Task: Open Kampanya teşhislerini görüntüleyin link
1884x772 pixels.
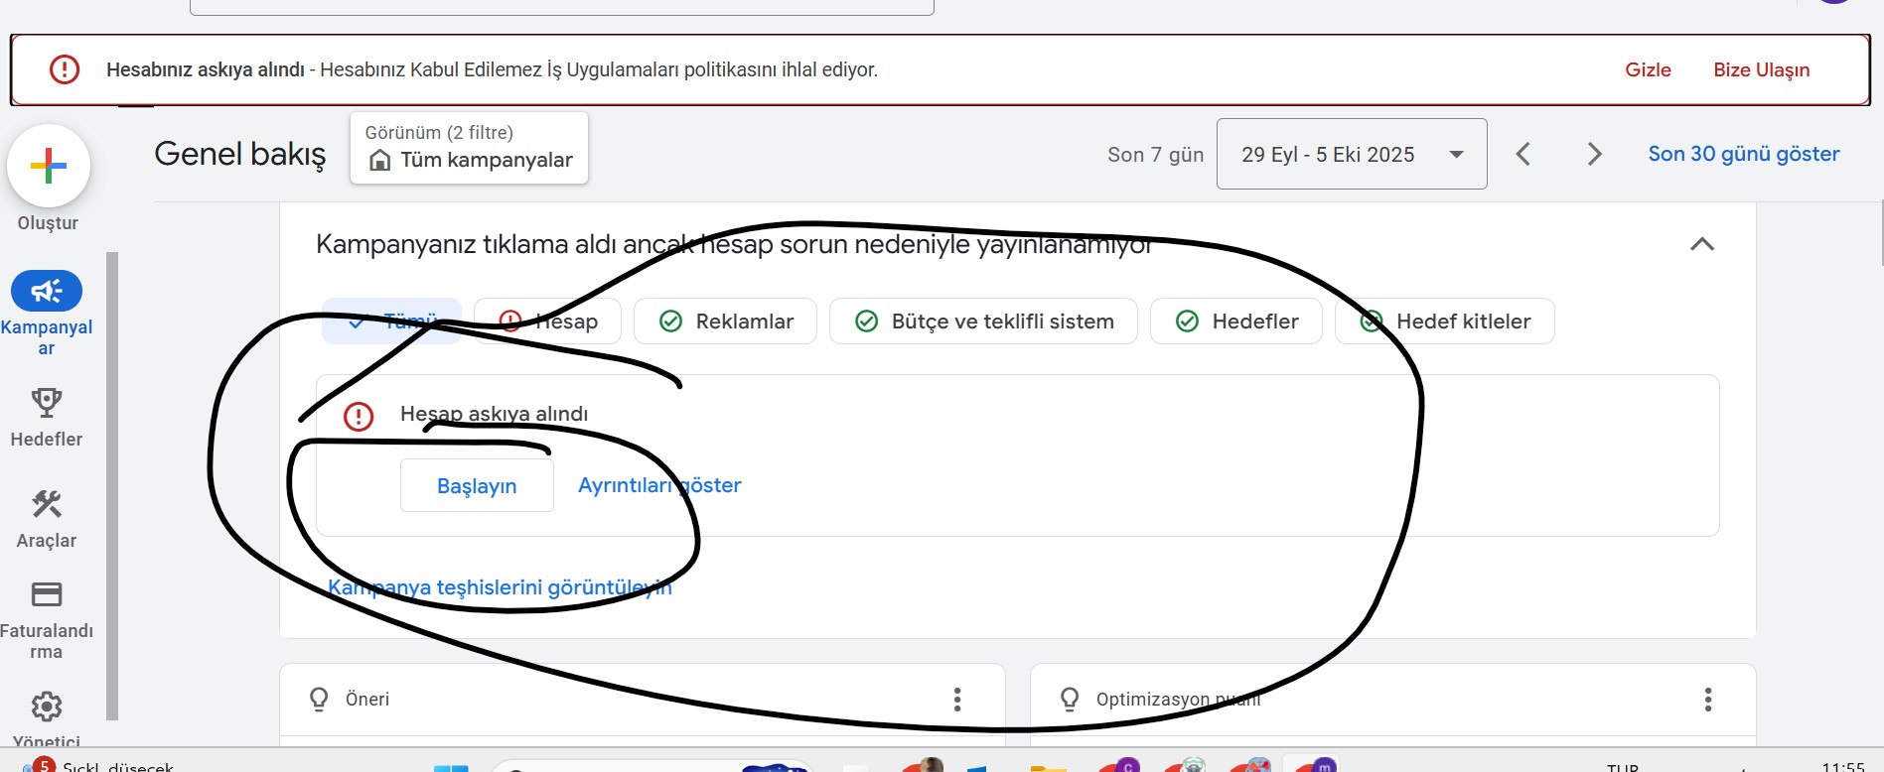Action: pyautogui.click(x=500, y=587)
